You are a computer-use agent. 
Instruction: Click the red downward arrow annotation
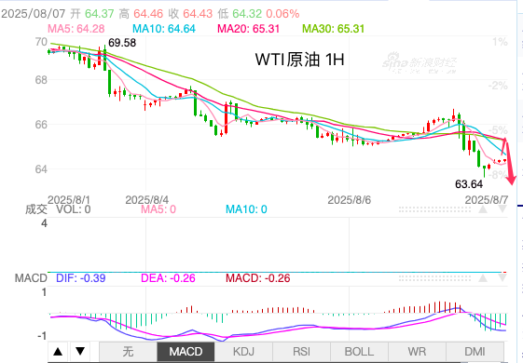click(x=508, y=161)
